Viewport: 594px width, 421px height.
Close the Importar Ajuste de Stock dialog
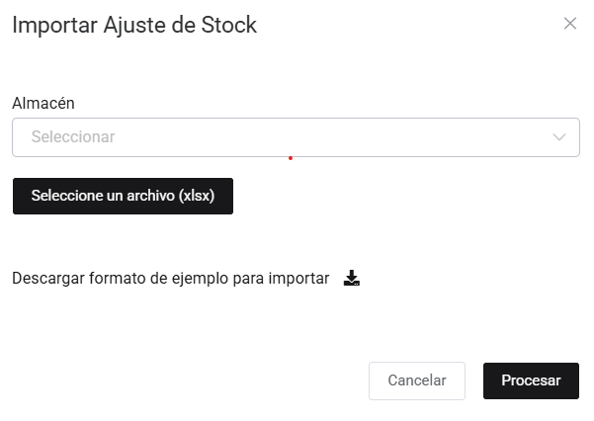click(x=569, y=24)
